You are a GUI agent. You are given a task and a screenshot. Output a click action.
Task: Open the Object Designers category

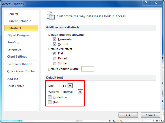coord(21,35)
